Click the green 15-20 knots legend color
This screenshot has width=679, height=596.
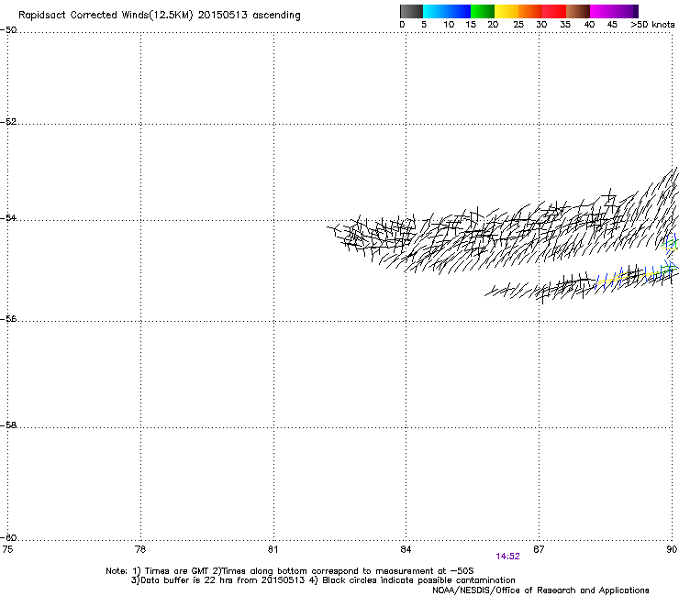[483, 11]
